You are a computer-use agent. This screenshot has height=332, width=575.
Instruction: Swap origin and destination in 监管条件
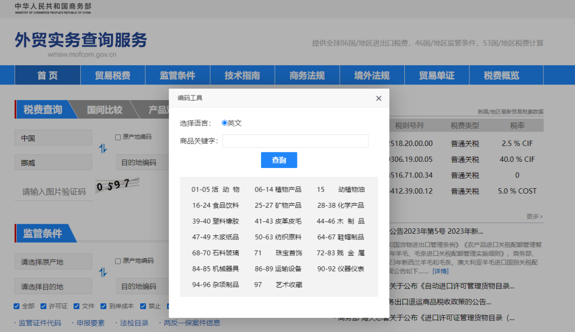(103, 272)
